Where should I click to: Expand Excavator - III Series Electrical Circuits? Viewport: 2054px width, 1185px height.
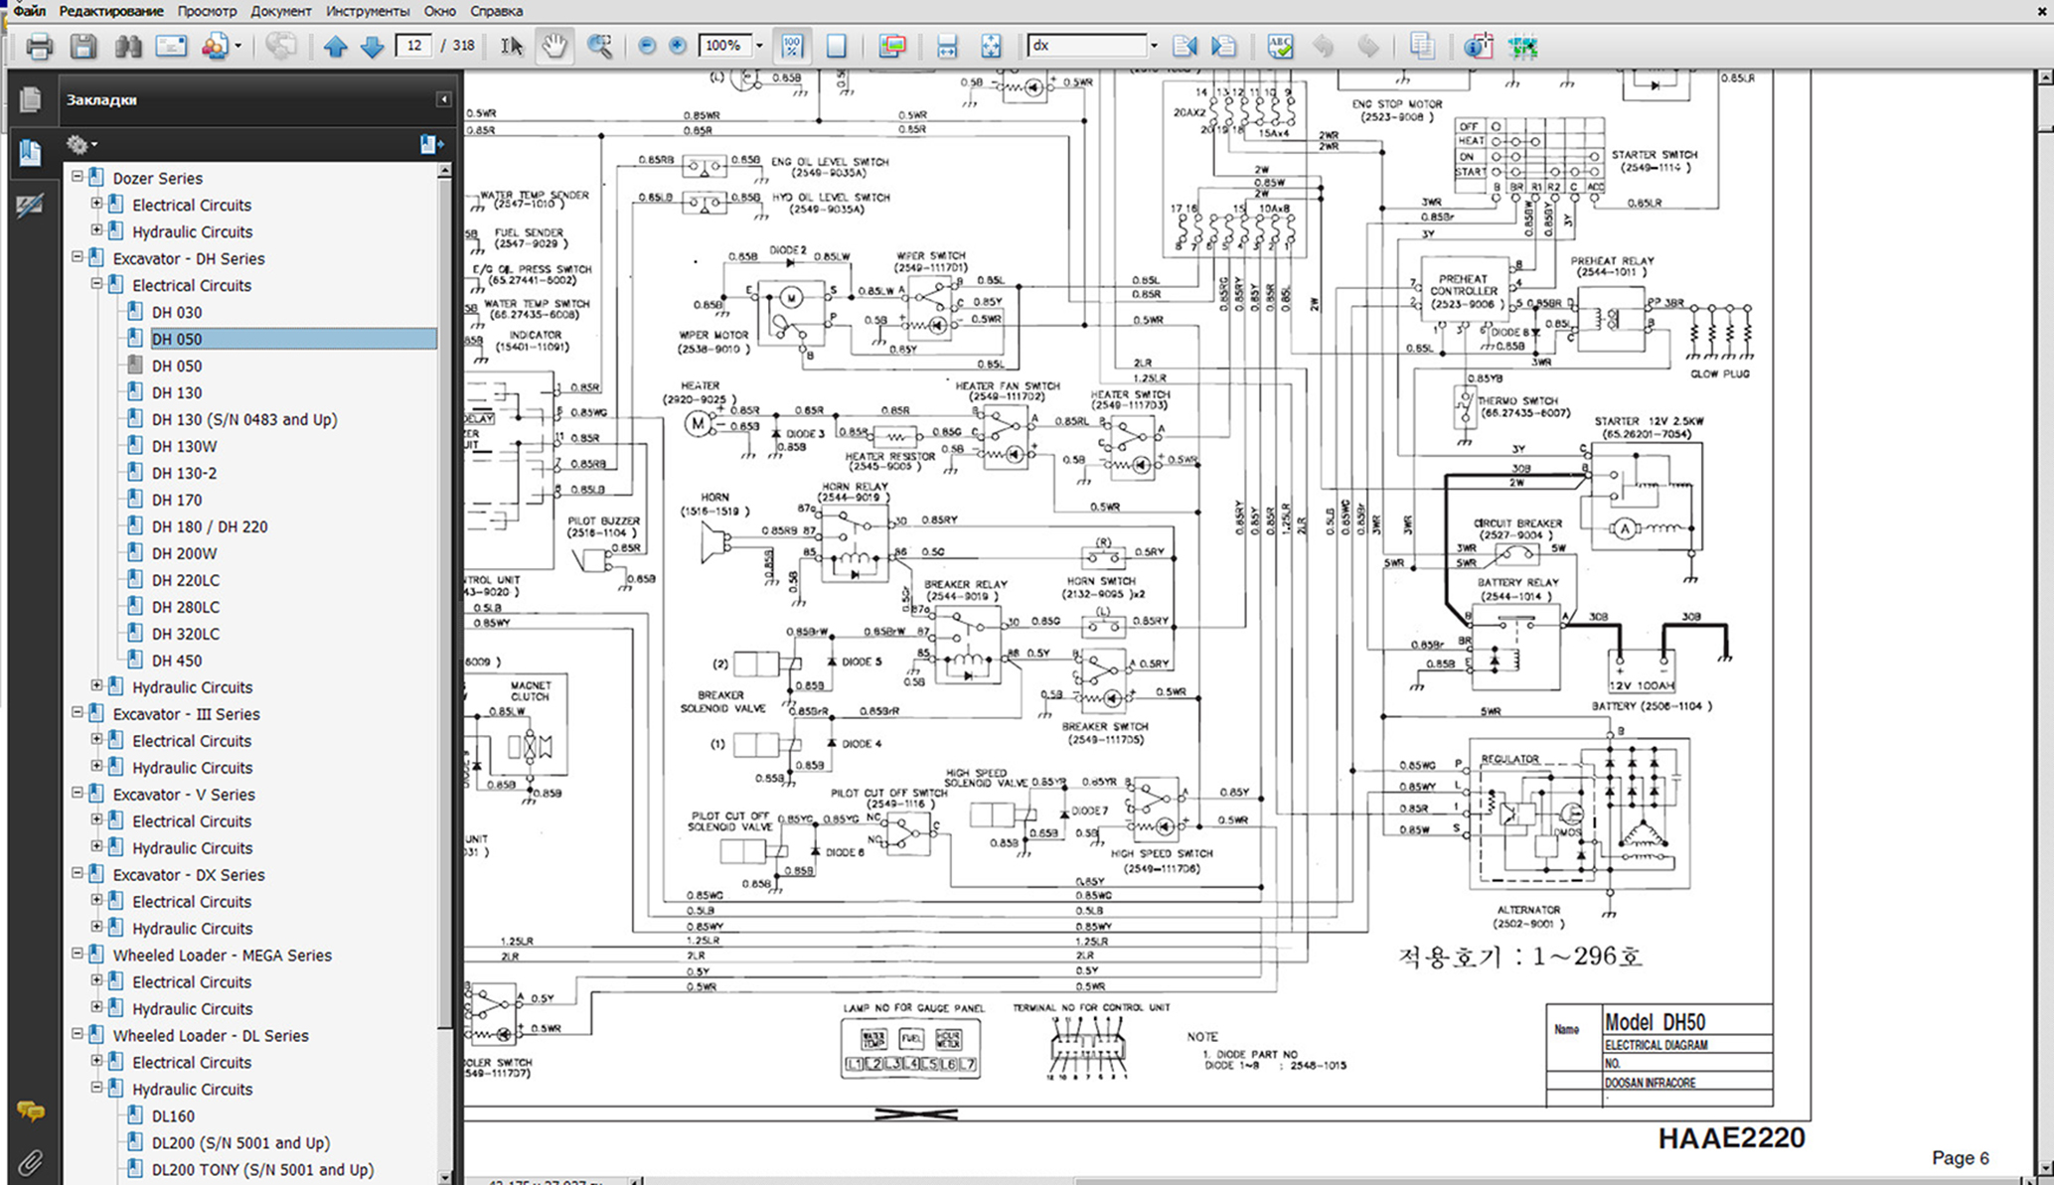[x=96, y=740]
